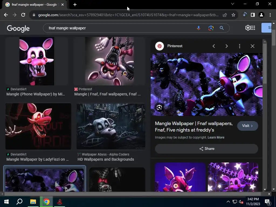Click the Learn More copyright link

pyautogui.click(x=216, y=137)
